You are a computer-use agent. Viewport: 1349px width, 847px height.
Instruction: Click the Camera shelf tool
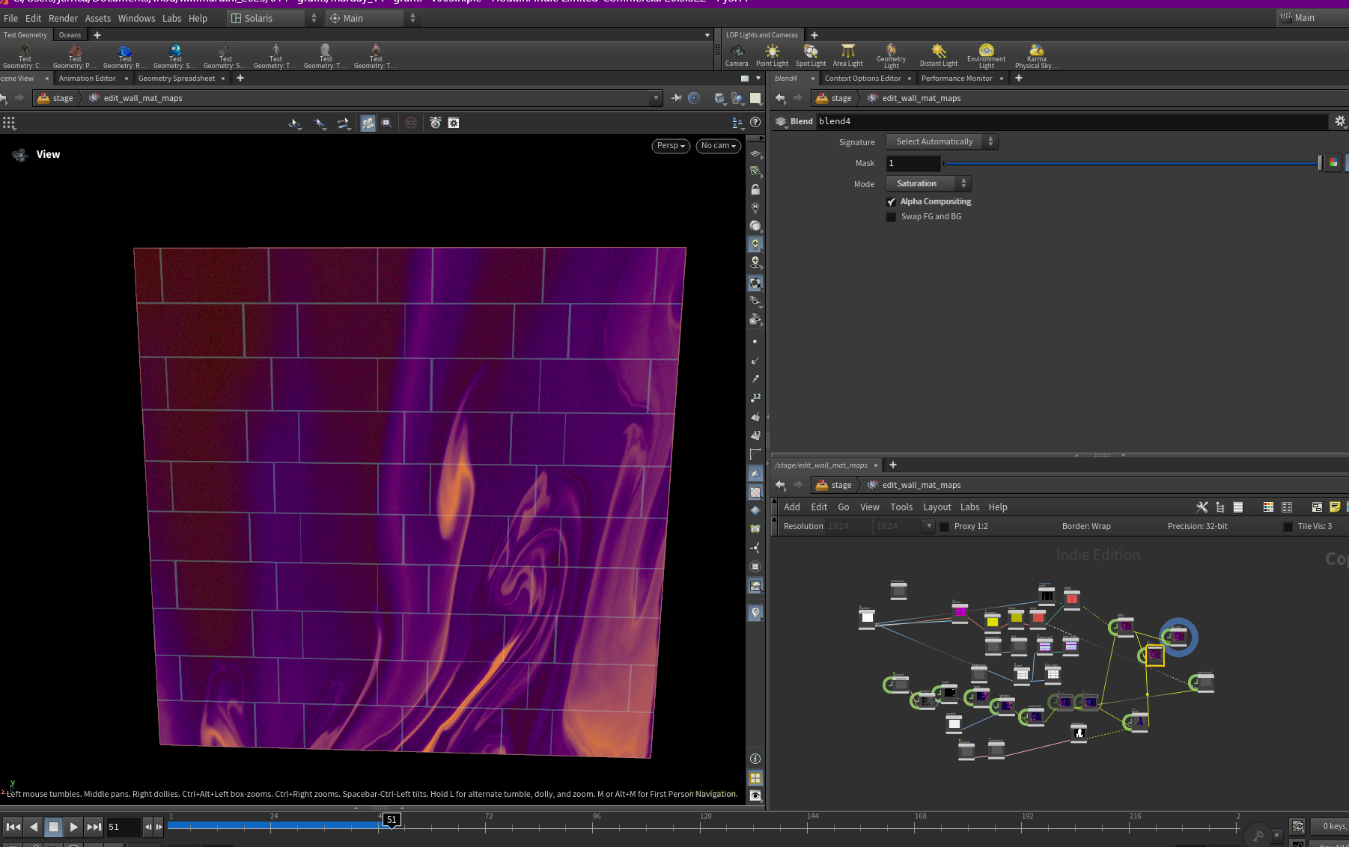pos(737,55)
